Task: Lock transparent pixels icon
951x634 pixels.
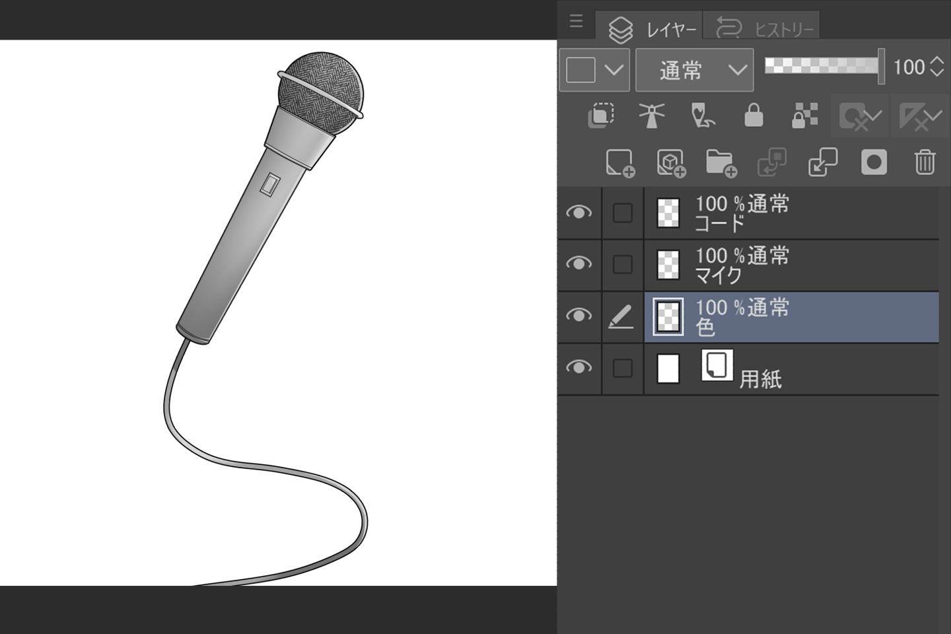Action: pos(804,116)
